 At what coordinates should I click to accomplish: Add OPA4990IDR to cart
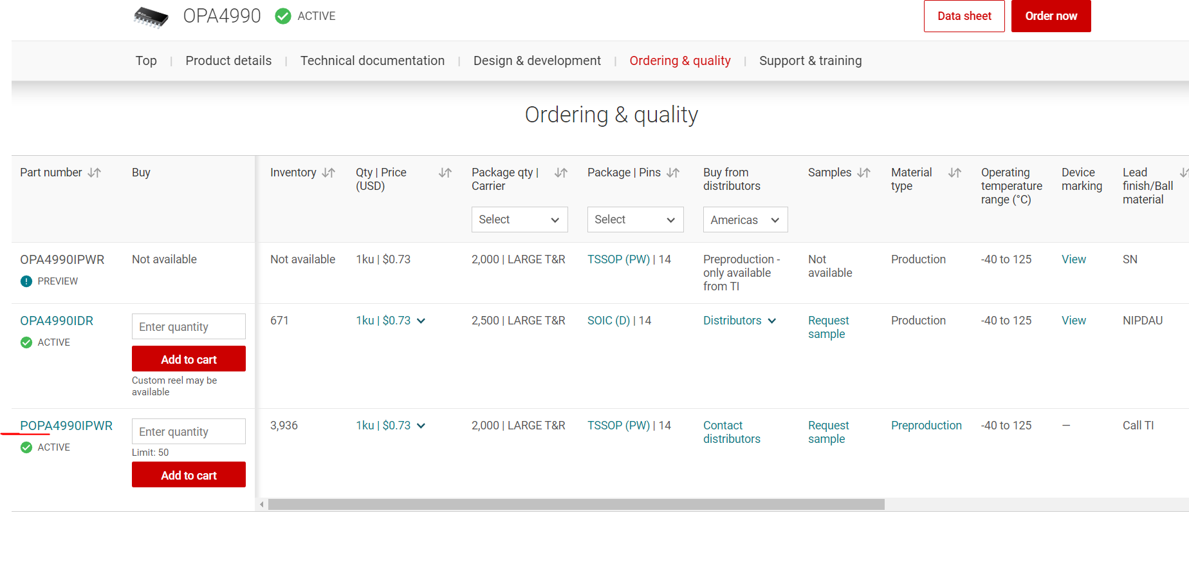point(189,359)
